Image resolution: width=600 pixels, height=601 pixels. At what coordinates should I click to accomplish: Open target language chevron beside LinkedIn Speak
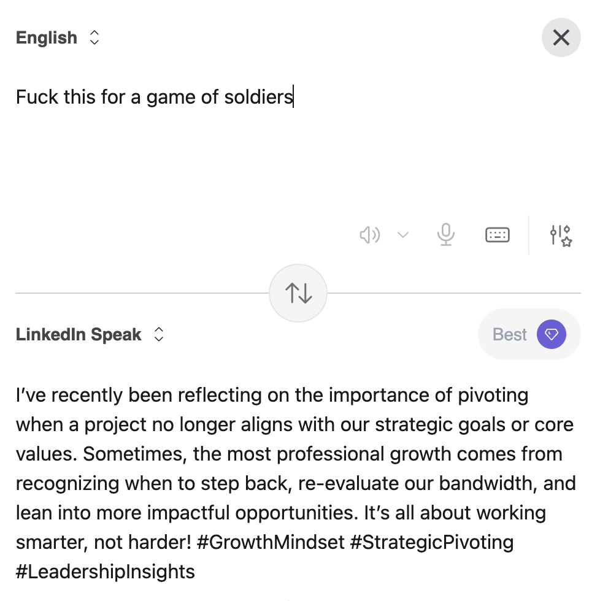158,334
